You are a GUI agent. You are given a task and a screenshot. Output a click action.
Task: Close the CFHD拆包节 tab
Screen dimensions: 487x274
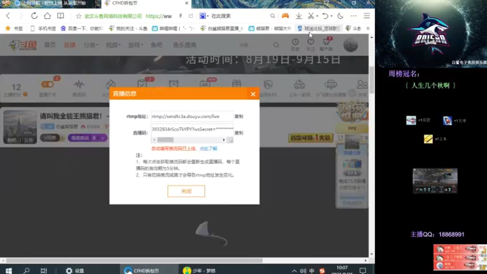pyautogui.click(x=186, y=3)
